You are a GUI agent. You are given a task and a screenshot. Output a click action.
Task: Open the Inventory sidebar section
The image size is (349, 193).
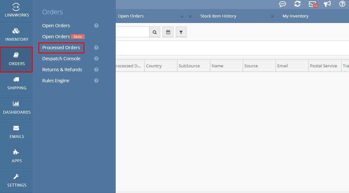16,35
